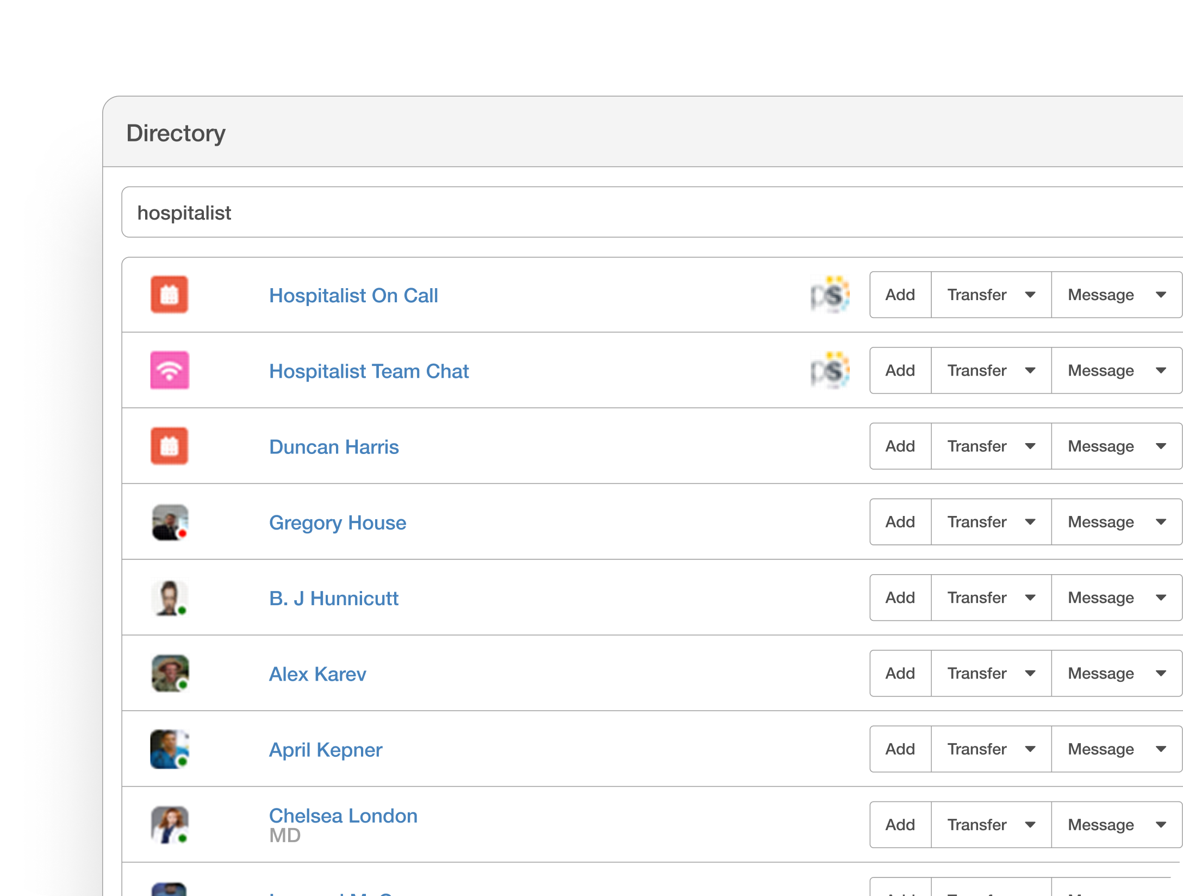This screenshot has width=1183, height=896.
Task: Open April Kepner contact
Action: pyautogui.click(x=326, y=750)
